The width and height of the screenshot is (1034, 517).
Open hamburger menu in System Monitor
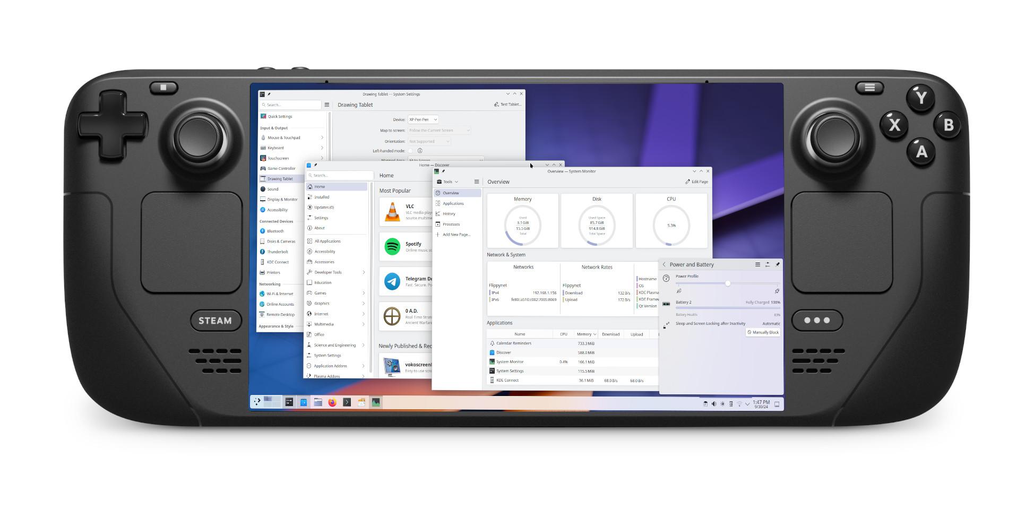tap(477, 182)
